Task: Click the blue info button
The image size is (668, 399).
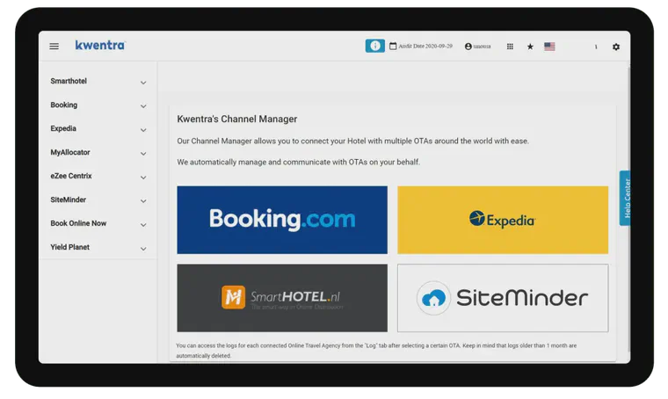Action: click(x=375, y=46)
